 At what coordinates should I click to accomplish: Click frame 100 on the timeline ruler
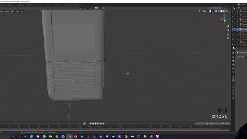point(69,127)
